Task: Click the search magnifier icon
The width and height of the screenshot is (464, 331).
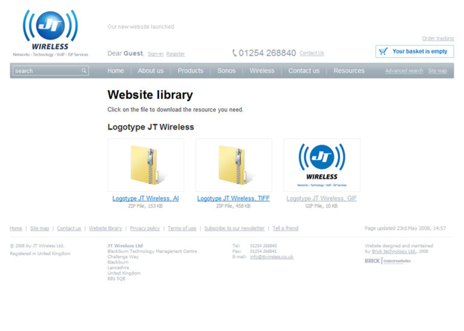Action: click(x=85, y=71)
